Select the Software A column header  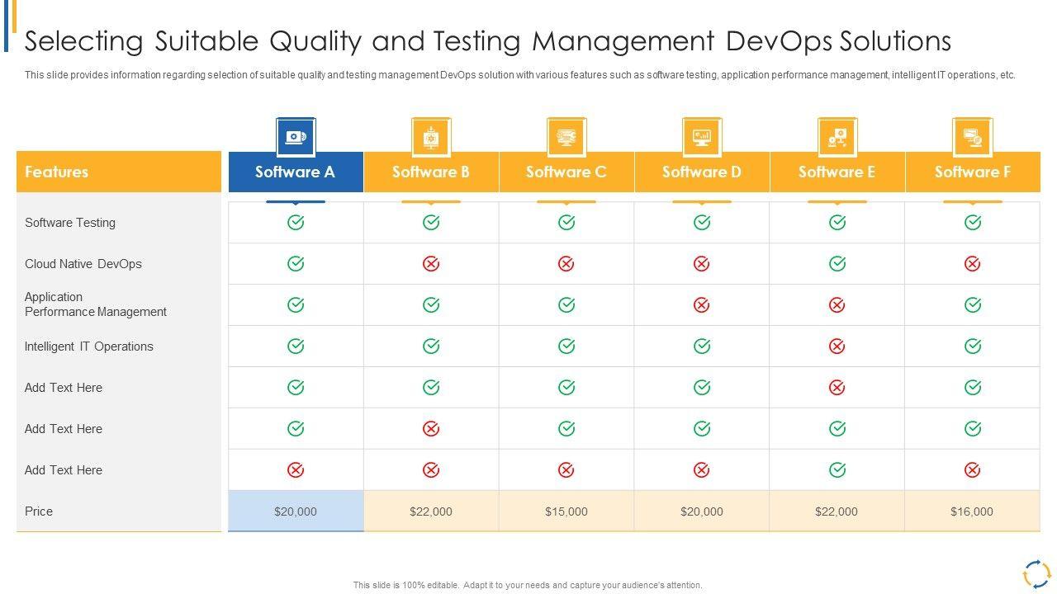[x=296, y=172]
